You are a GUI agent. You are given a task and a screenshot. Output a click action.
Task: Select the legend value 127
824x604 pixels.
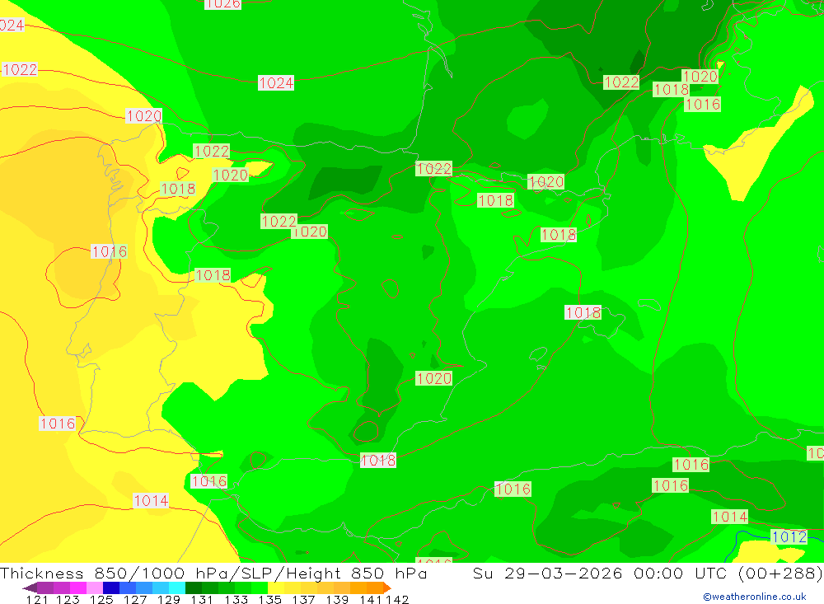click(135, 599)
